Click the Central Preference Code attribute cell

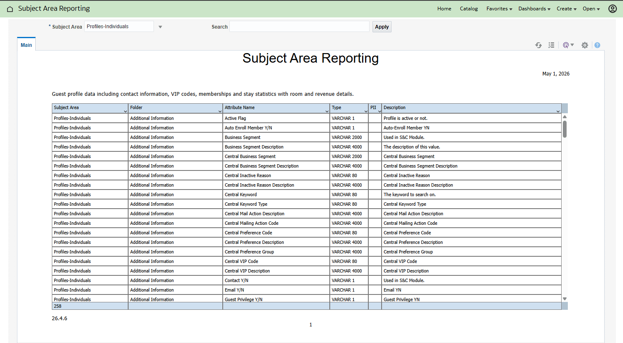coord(276,233)
